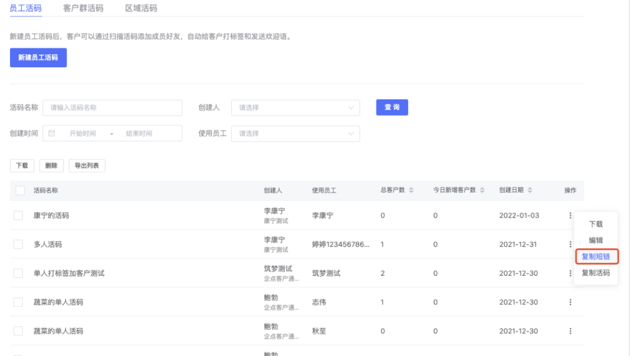Select 编辑 in the actions menu
The image size is (630, 356).
pos(596,241)
